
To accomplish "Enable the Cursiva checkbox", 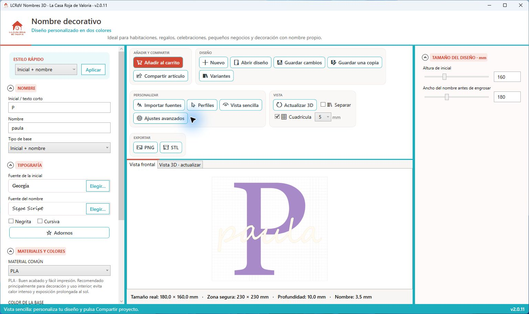I will 40,221.
